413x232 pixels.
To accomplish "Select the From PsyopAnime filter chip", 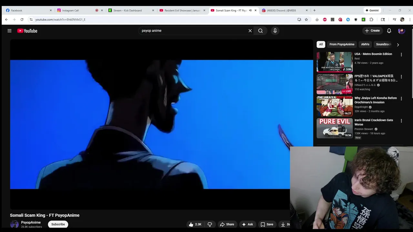I will (342, 44).
